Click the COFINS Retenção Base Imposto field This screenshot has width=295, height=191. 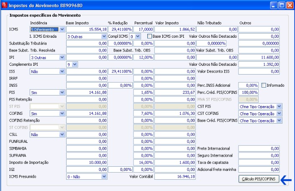87,120
